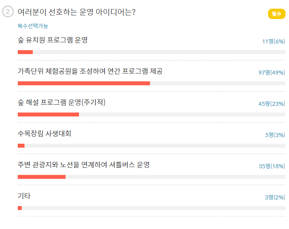Select the 기타 option label

24,196
